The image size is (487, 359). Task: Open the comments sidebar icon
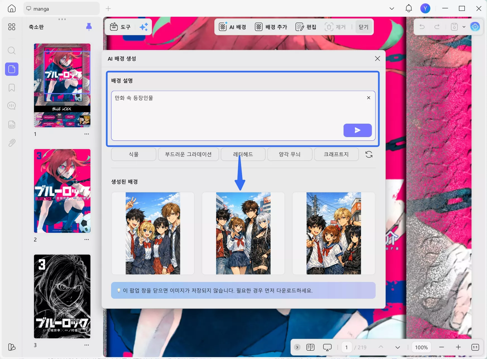click(12, 106)
